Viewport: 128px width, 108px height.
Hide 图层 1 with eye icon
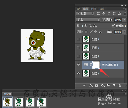pos(78,73)
